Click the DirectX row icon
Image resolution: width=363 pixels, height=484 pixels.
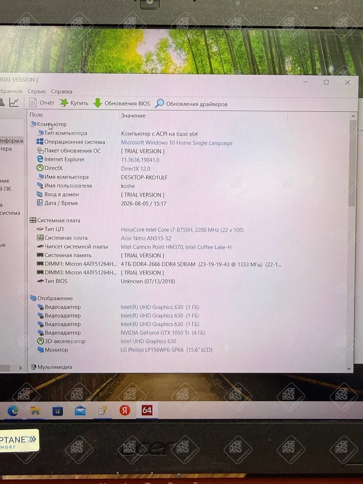tap(40, 168)
